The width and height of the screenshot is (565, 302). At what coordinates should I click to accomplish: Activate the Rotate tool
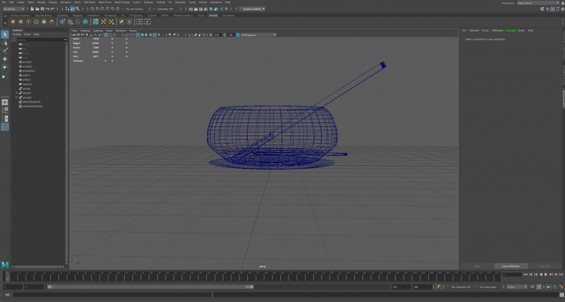click(5, 67)
